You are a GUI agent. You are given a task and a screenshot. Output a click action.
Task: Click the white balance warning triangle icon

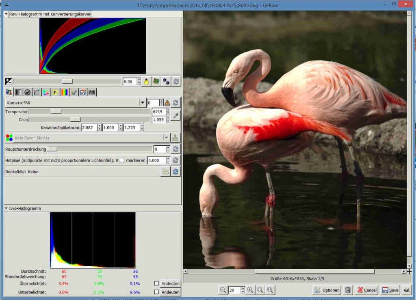167,103
